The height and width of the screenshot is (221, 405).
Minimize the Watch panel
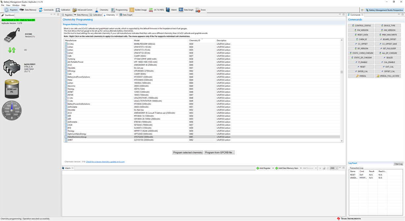[x=340, y=168]
